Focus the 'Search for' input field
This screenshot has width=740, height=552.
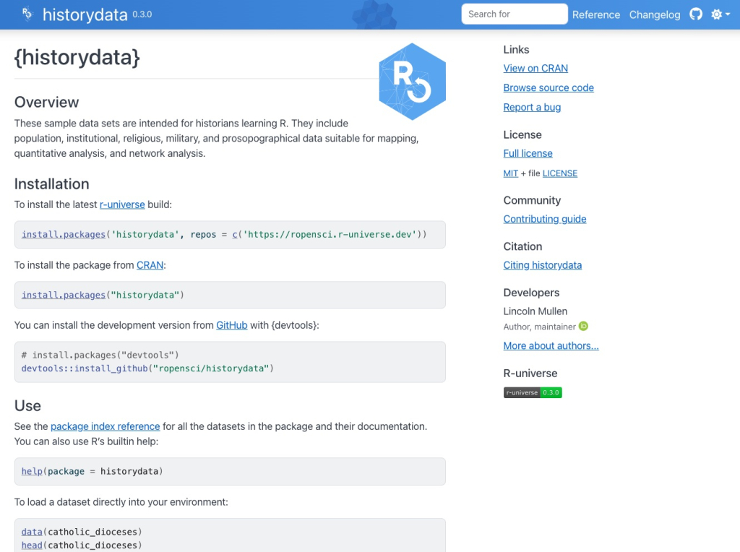coord(514,14)
